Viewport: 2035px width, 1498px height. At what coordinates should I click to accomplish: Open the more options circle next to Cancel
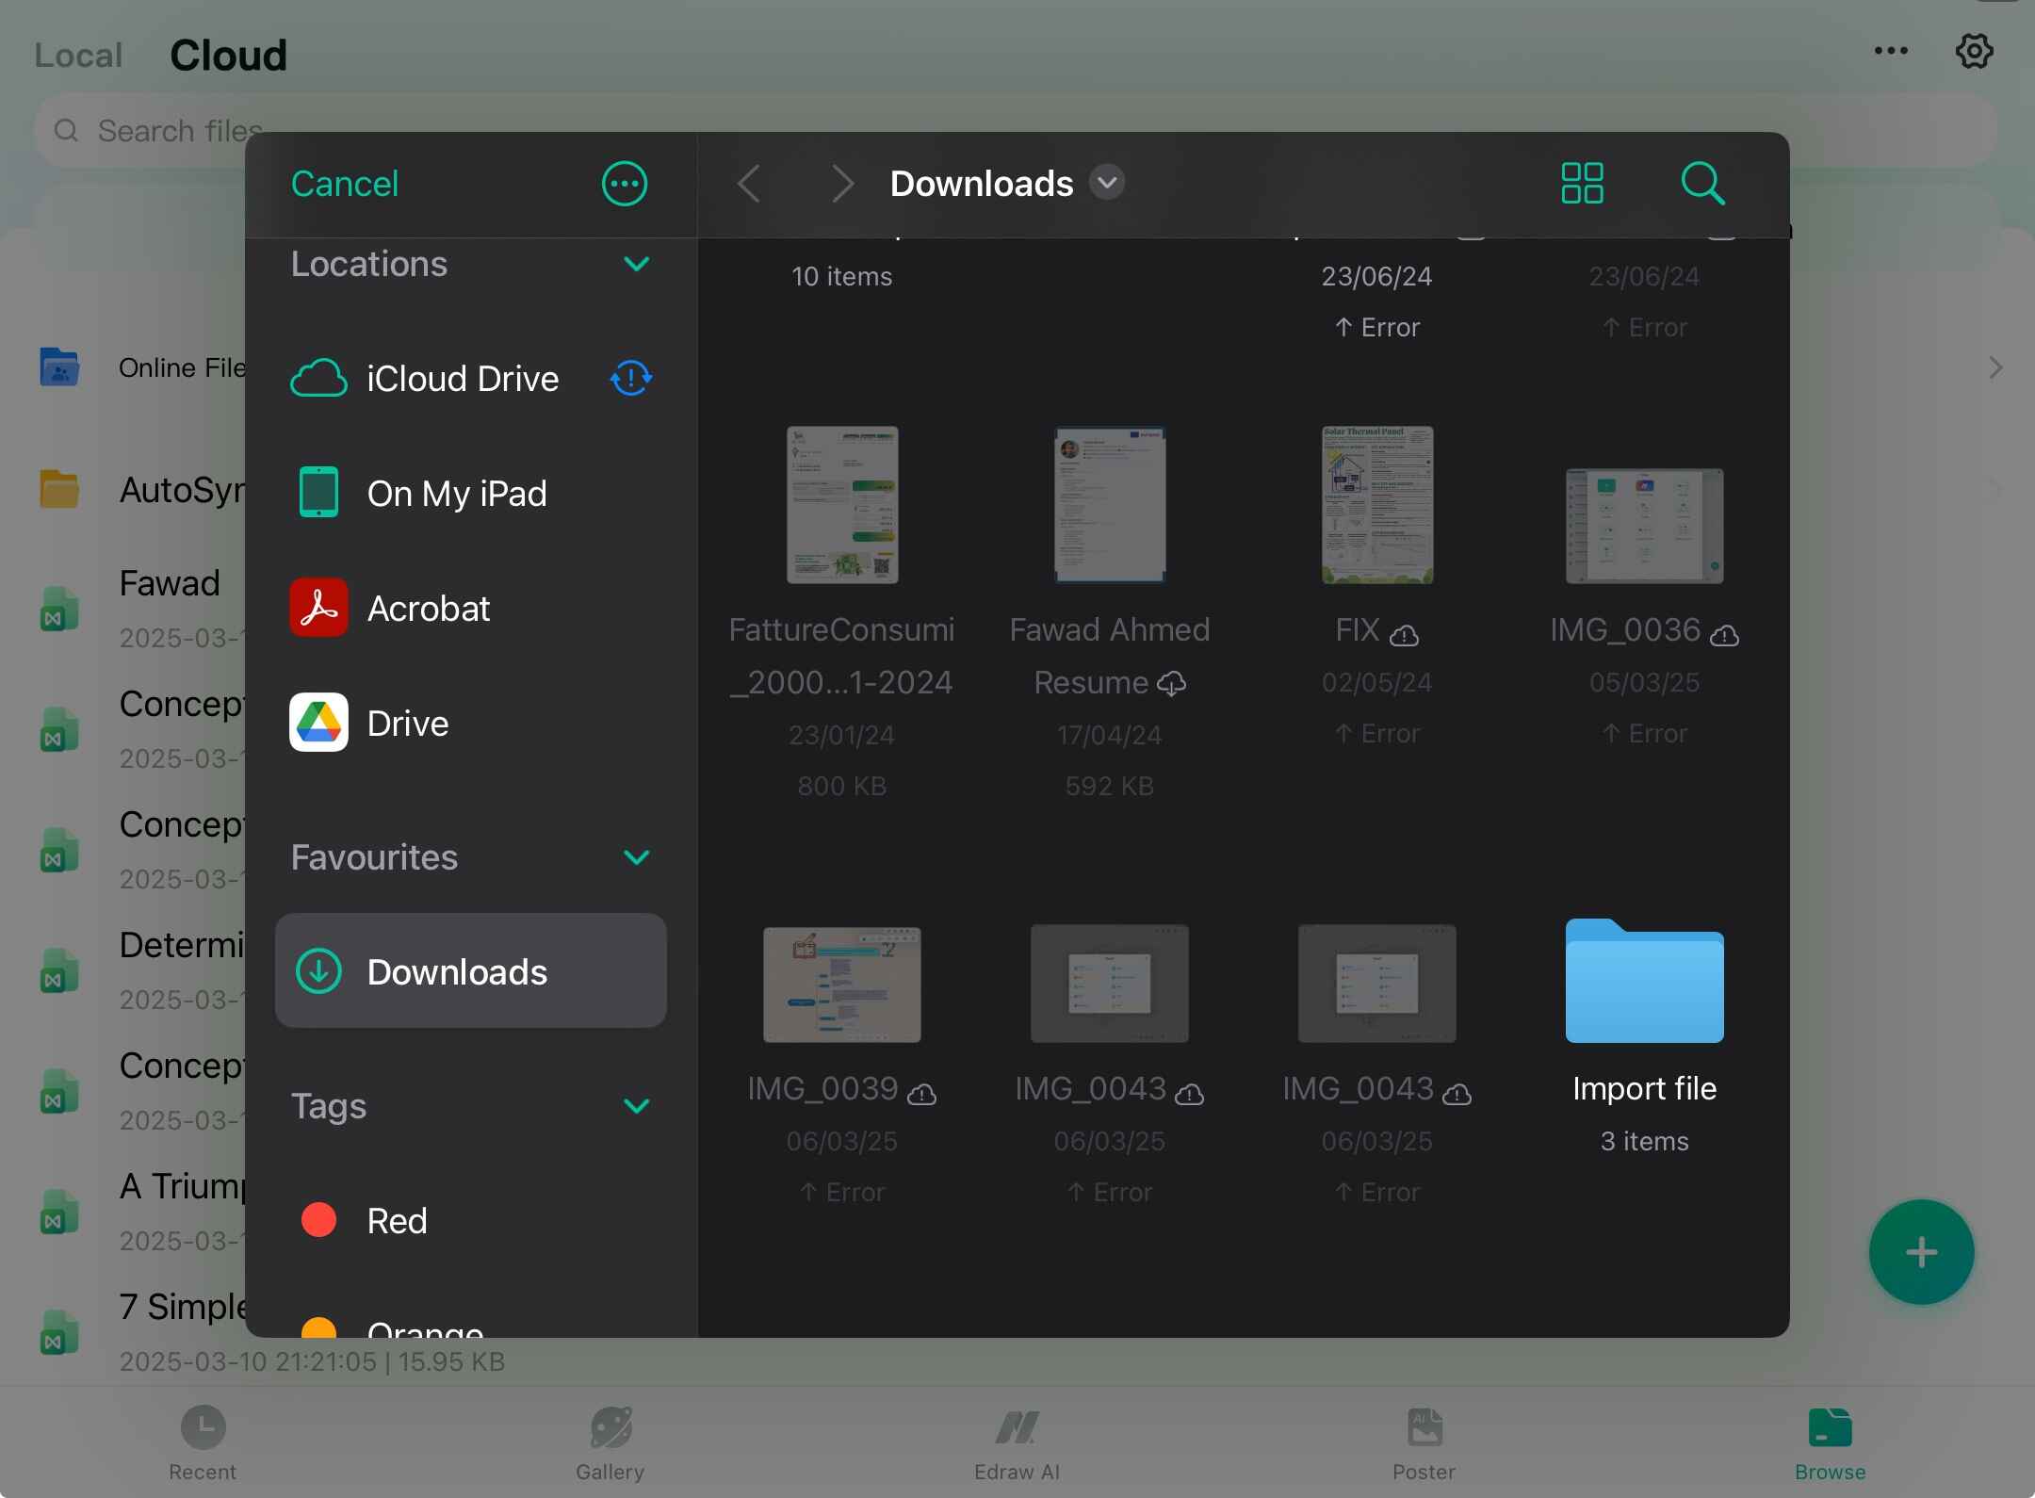pos(625,183)
